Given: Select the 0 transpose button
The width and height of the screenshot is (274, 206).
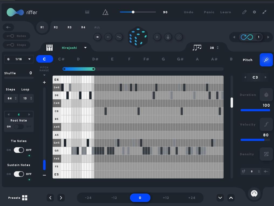Looking at the screenshot, I should click(140, 198).
